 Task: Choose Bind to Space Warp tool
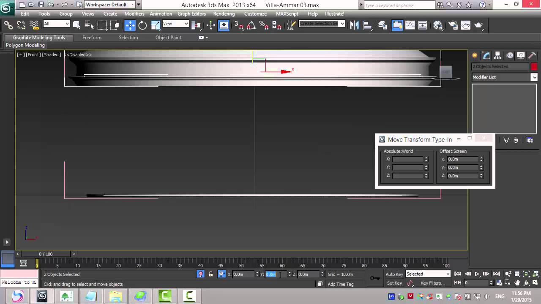[x=34, y=25]
